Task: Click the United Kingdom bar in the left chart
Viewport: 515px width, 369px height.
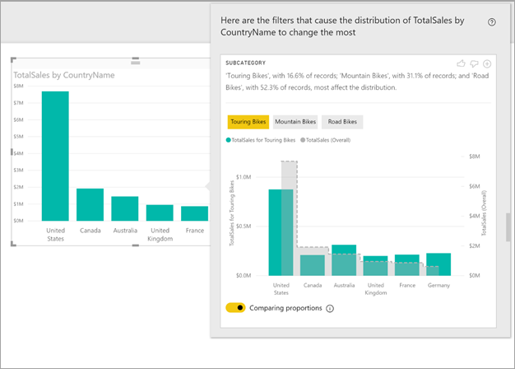Action: [x=160, y=213]
